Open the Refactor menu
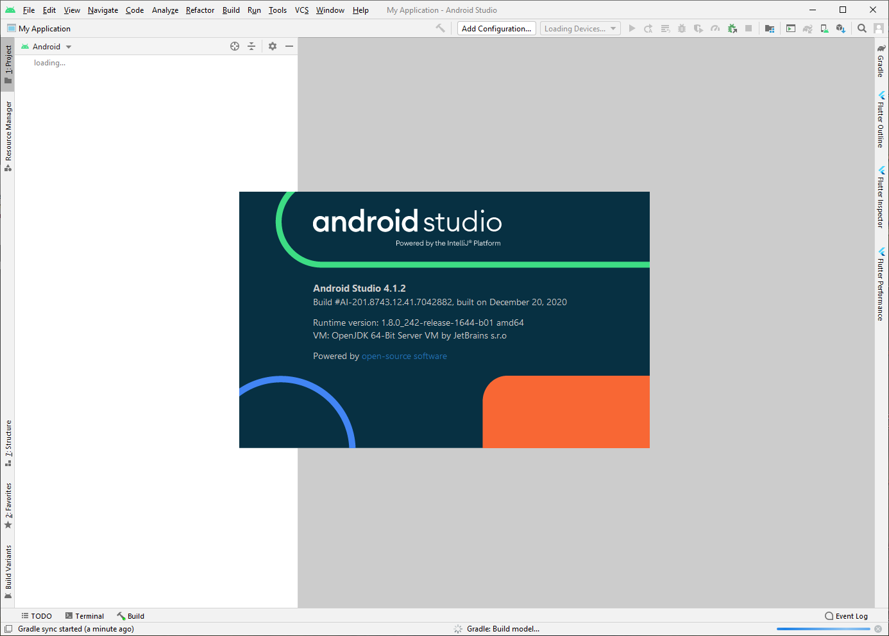 tap(200, 10)
